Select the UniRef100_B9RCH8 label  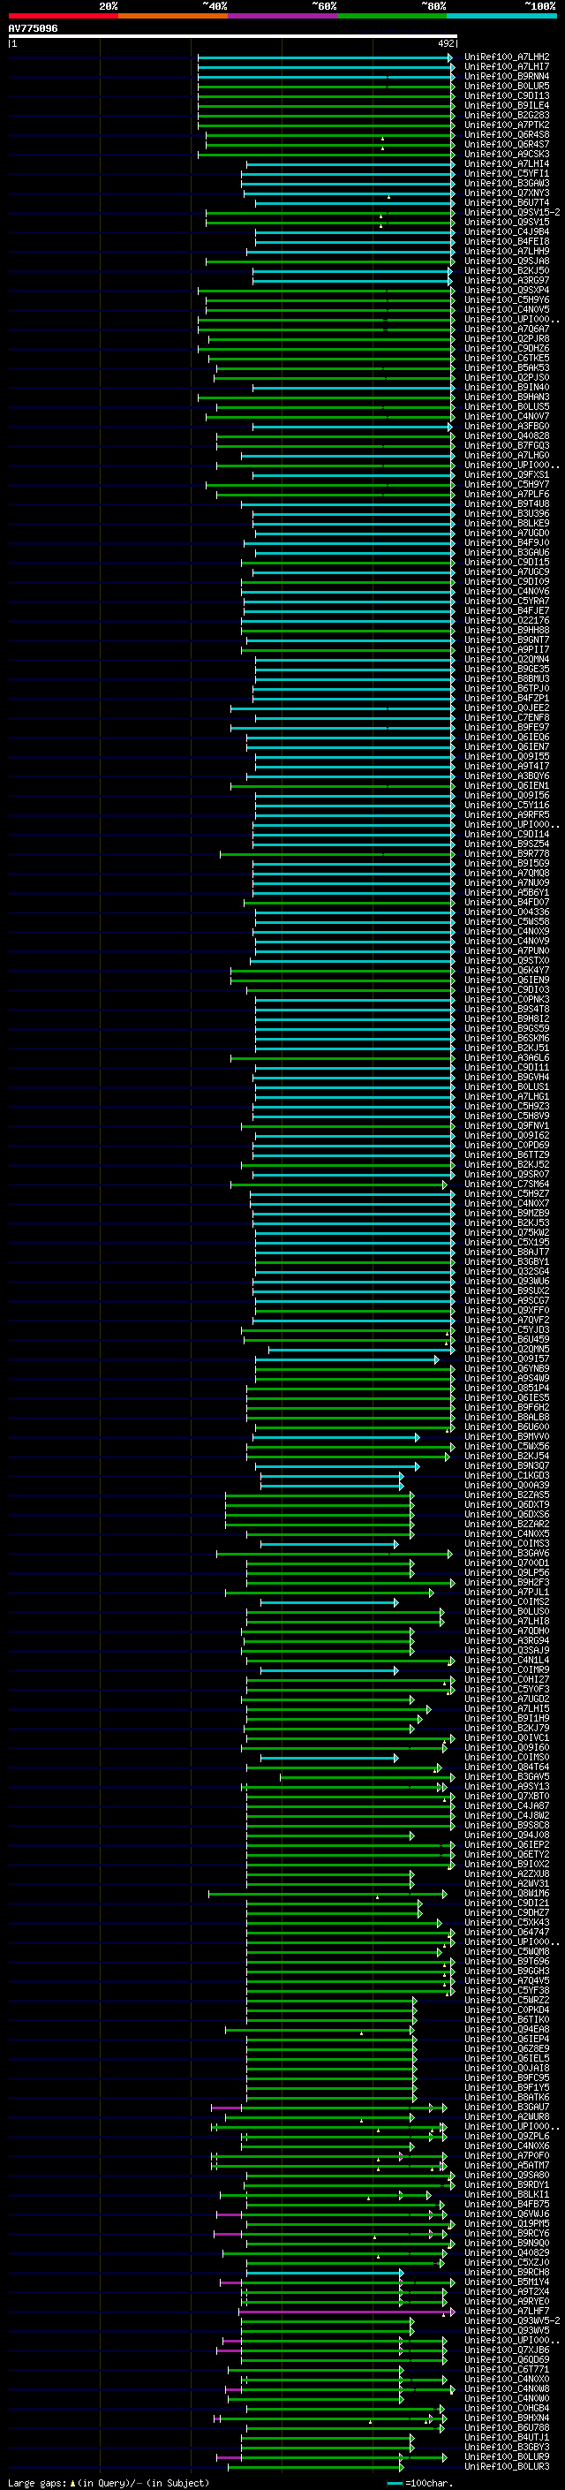tap(507, 2273)
